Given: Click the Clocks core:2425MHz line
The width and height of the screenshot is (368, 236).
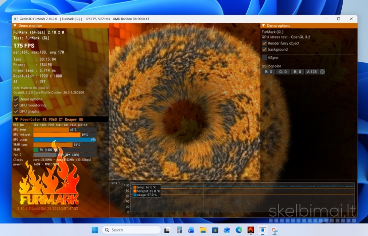Looking at the screenshot, I should (x=52, y=160).
